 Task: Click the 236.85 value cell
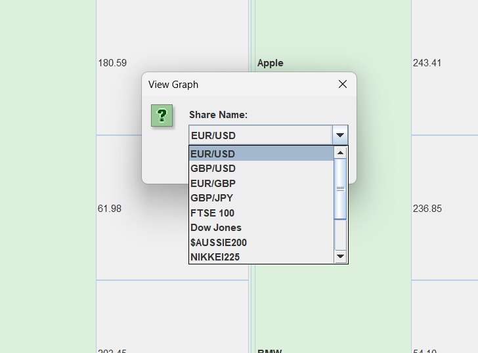pos(427,209)
